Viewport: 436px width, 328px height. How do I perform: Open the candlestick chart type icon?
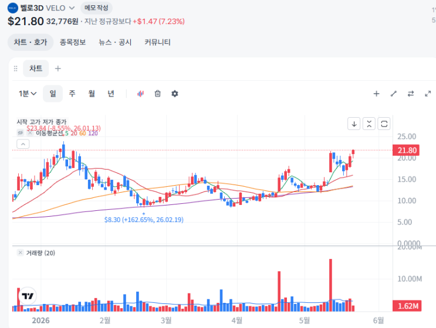pyautogui.click(x=140, y=94)
